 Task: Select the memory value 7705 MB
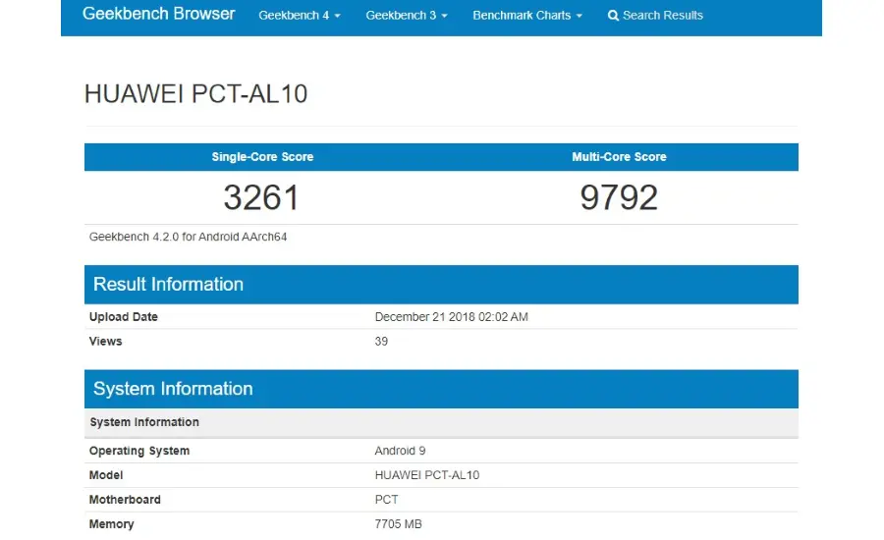coord(398,524)
